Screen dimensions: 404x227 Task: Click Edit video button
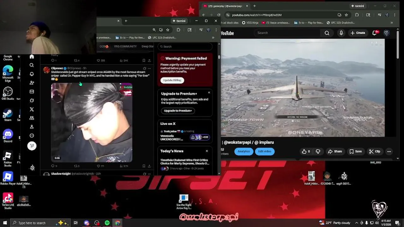264,151
